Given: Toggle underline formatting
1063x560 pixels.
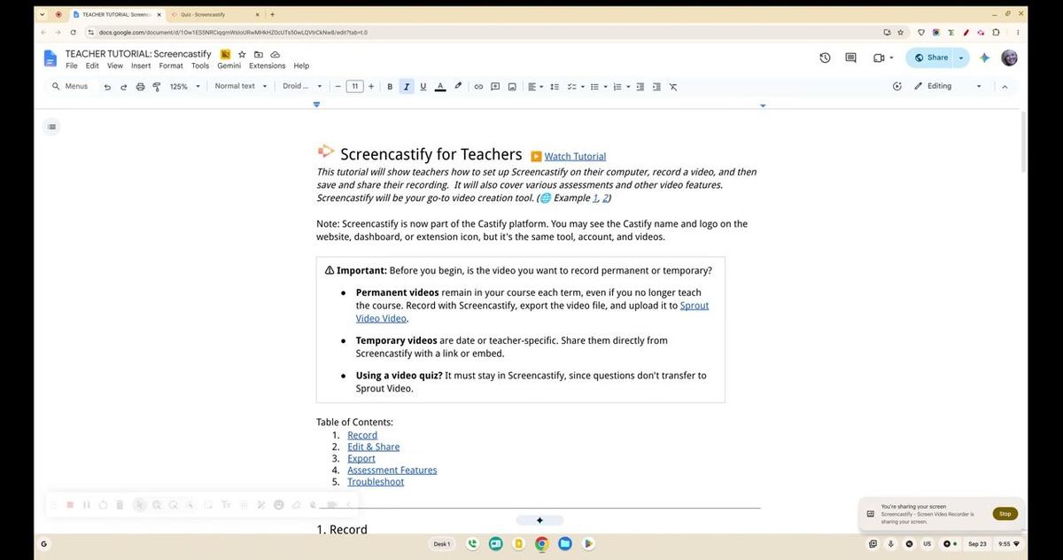Looking at the screenshot, I should (x=423, y=87).
